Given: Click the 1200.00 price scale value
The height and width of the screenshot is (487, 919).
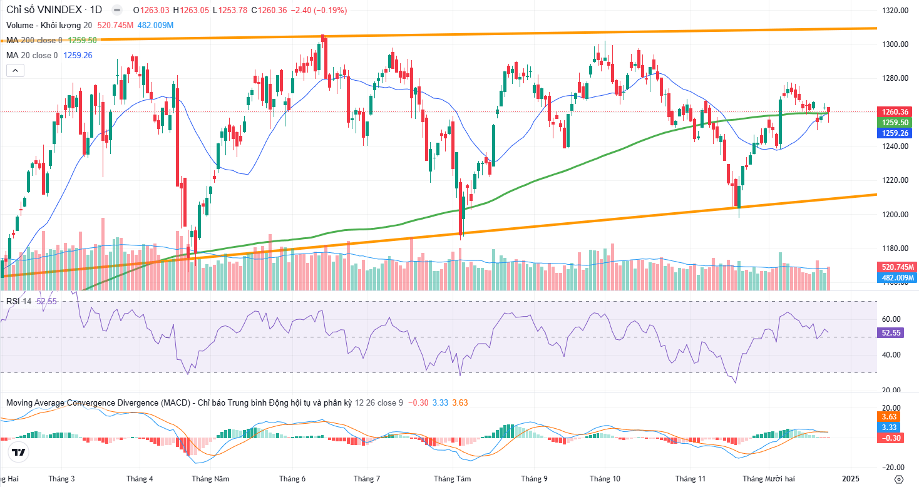Looking at the screenshot, I should (x=895, y=215).
